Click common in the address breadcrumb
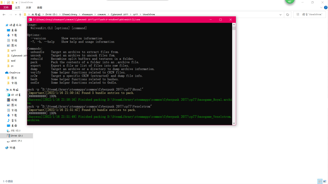Screen dimensions: 328x184 102,15
